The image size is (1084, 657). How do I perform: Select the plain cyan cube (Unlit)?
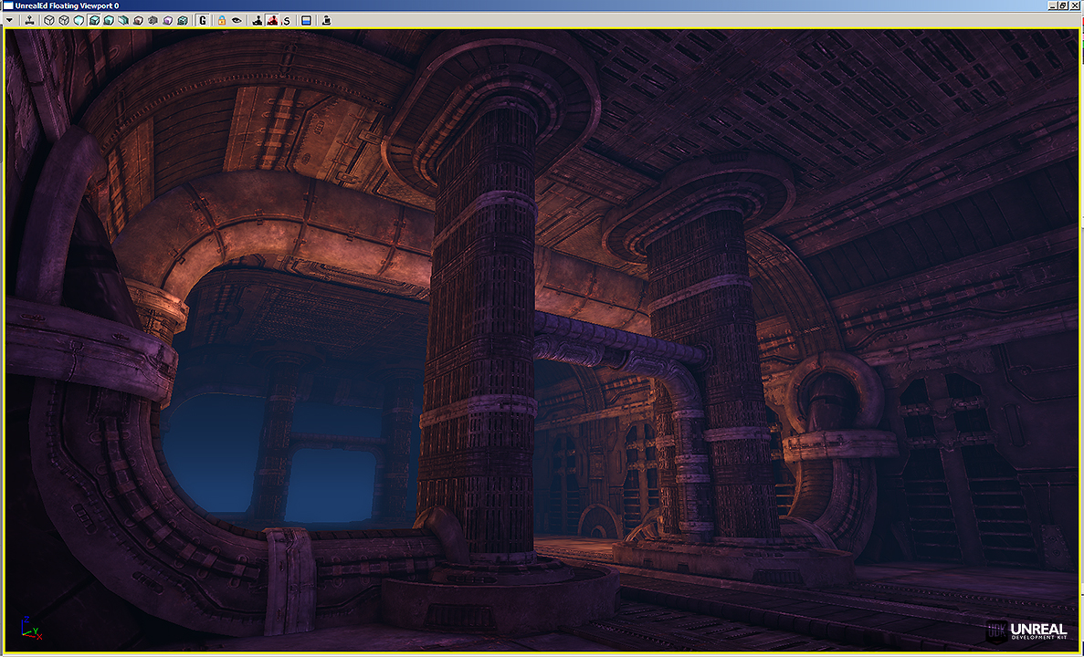pos(79,21)
